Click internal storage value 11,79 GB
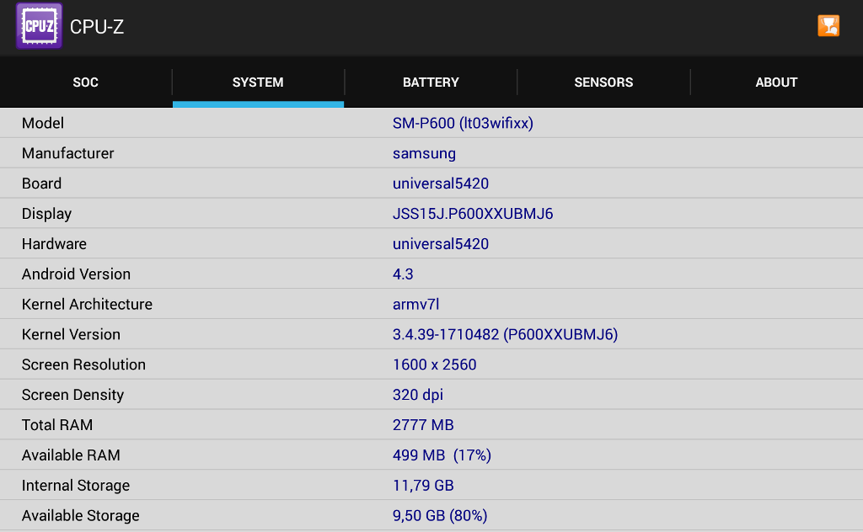The width and height of the screenshot is (863, 532). point(423,486)
